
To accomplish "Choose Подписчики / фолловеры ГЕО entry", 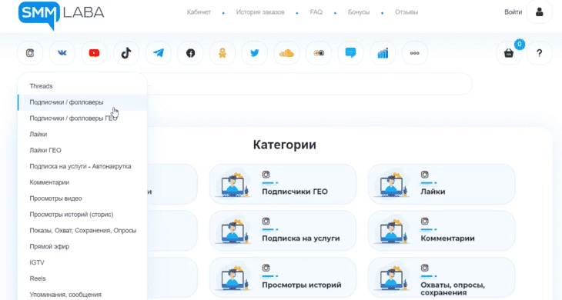I will (82, 118).
